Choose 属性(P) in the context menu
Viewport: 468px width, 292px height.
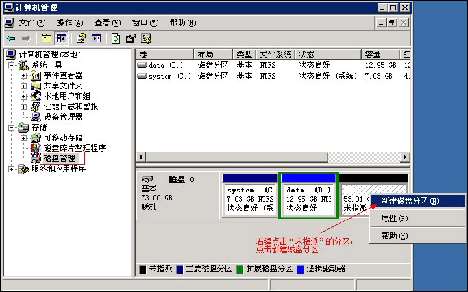point(394,219)
